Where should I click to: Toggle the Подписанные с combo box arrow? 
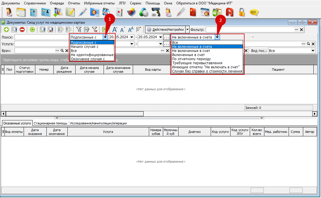(105, 37)
